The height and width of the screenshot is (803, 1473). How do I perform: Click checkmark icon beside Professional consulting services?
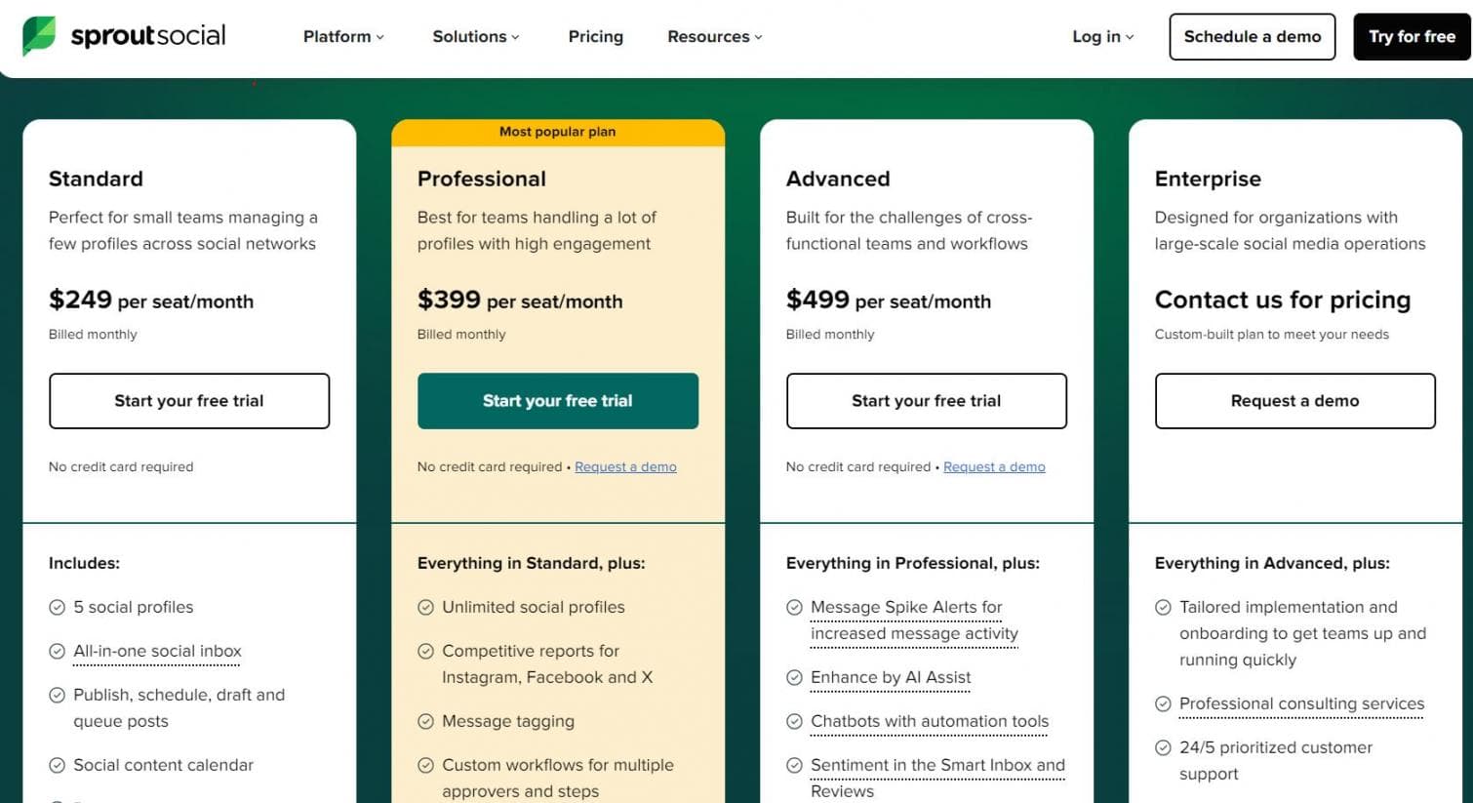click(1164, 704)
